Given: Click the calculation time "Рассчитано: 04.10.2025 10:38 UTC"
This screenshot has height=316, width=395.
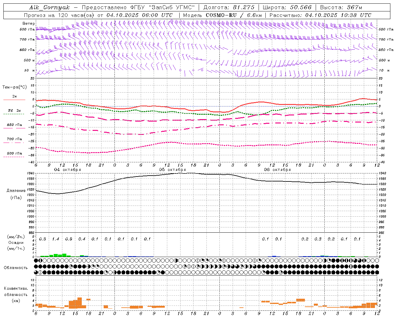Looking at the screenshot, I should [320, 15].
